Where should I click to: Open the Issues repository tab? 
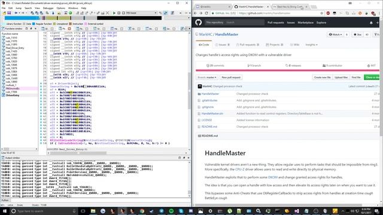click(223, 45)
